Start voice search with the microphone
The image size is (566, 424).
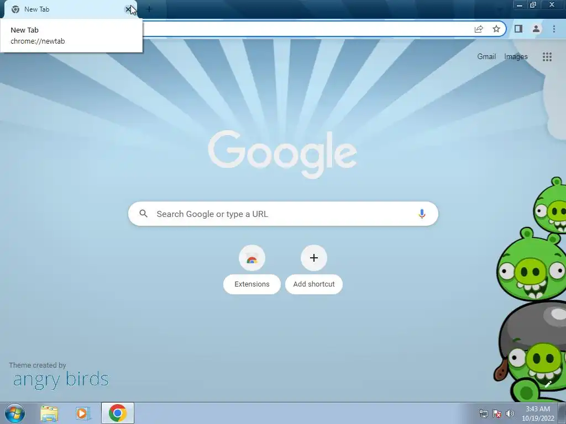422,214
